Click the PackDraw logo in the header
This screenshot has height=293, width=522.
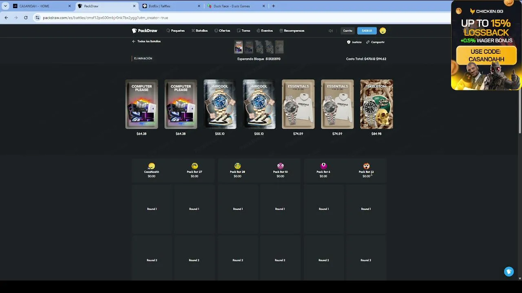coord(144,31)
